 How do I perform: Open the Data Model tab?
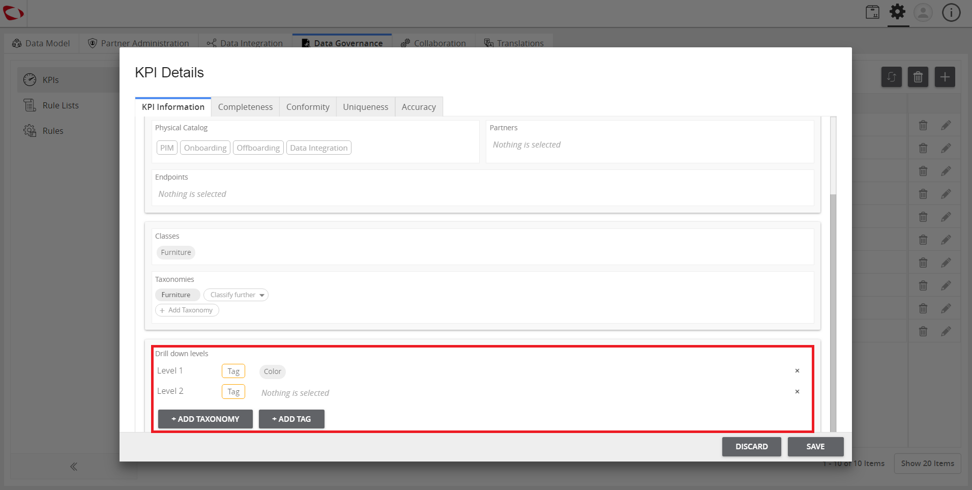42,43
